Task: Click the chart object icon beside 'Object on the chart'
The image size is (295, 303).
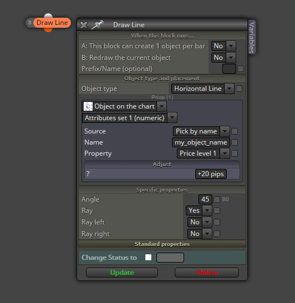Action: pos(88,106)
